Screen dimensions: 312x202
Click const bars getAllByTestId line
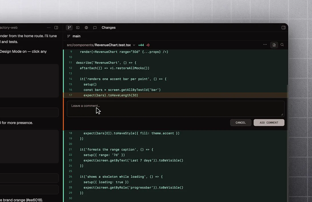[x=122, y=90]
